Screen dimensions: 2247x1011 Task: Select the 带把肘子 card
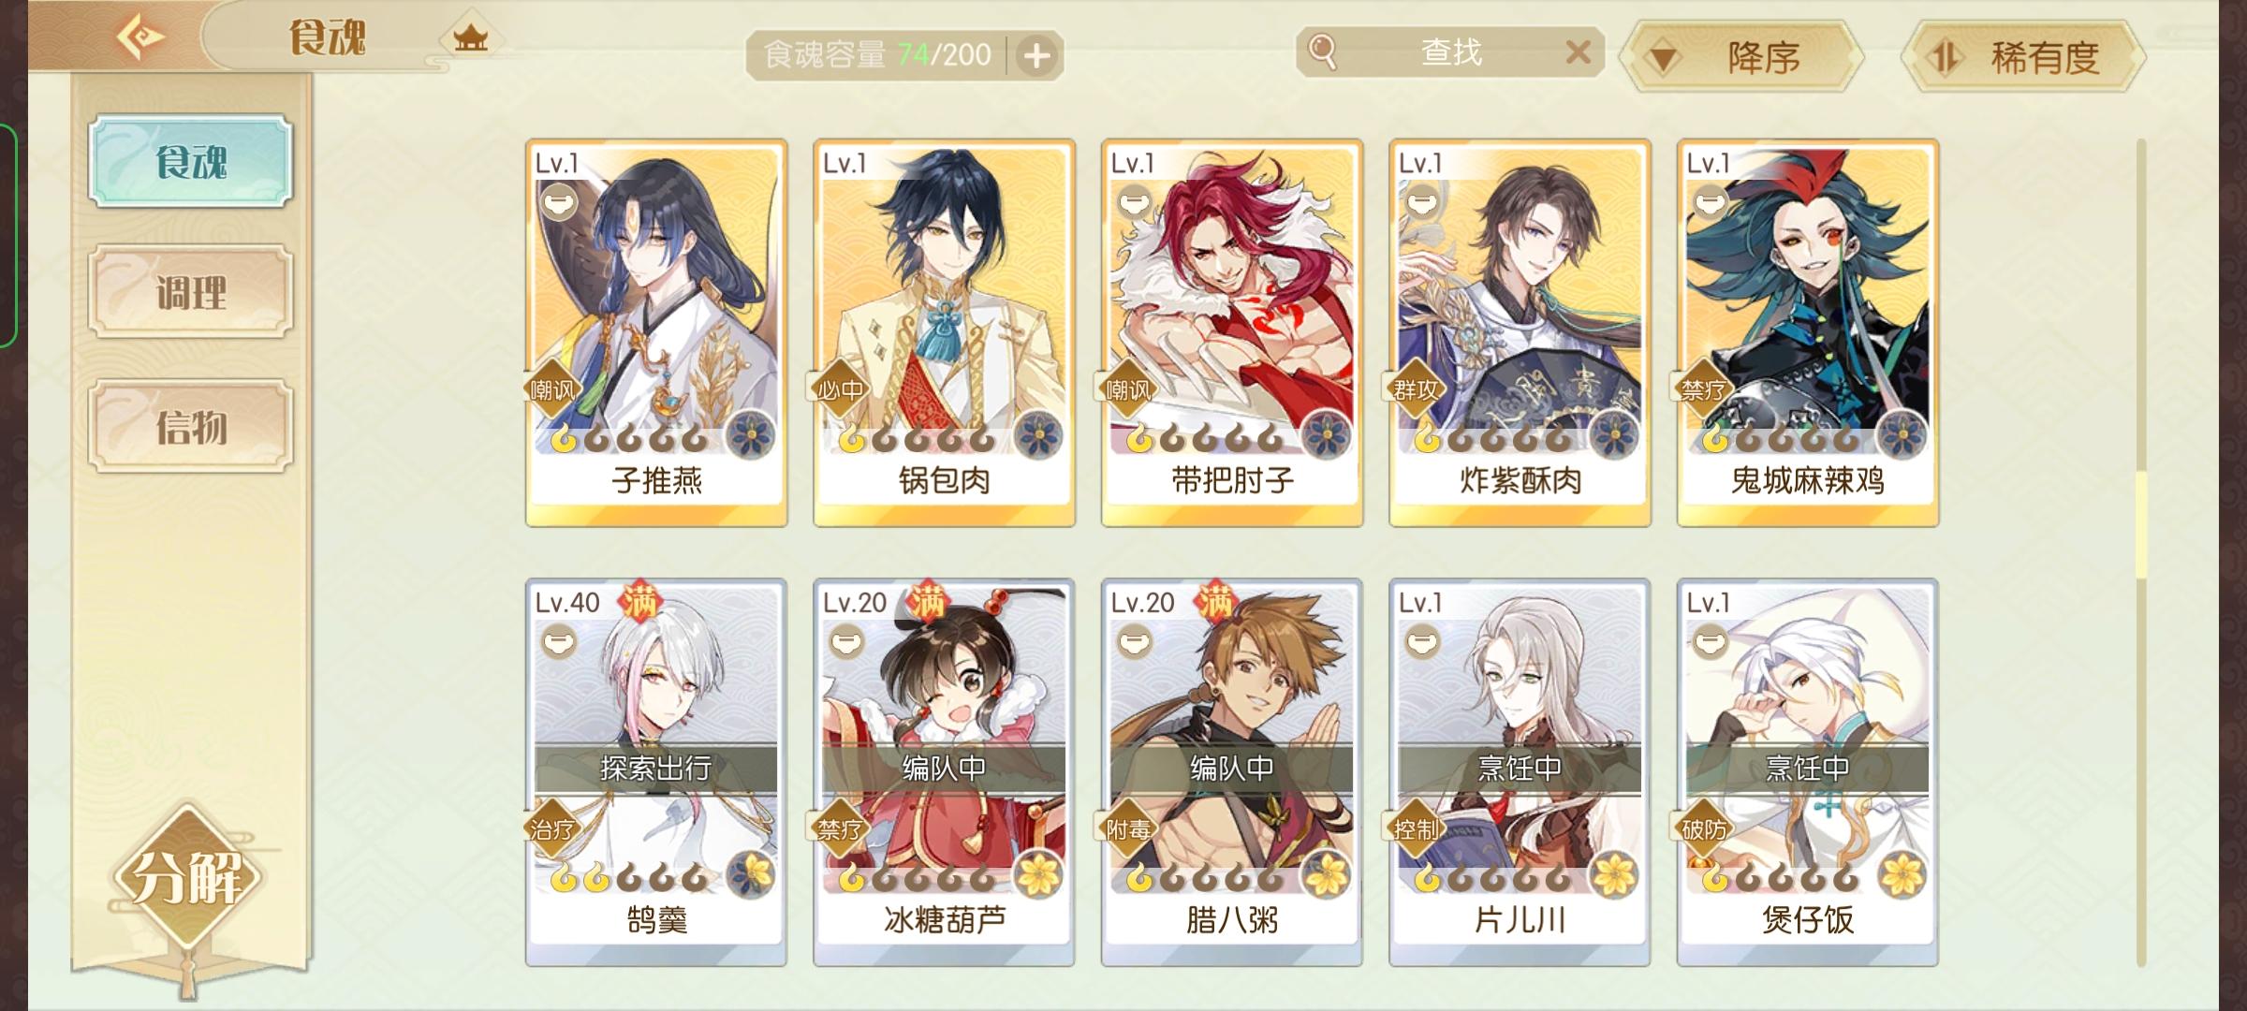(x=1231, y=333)
